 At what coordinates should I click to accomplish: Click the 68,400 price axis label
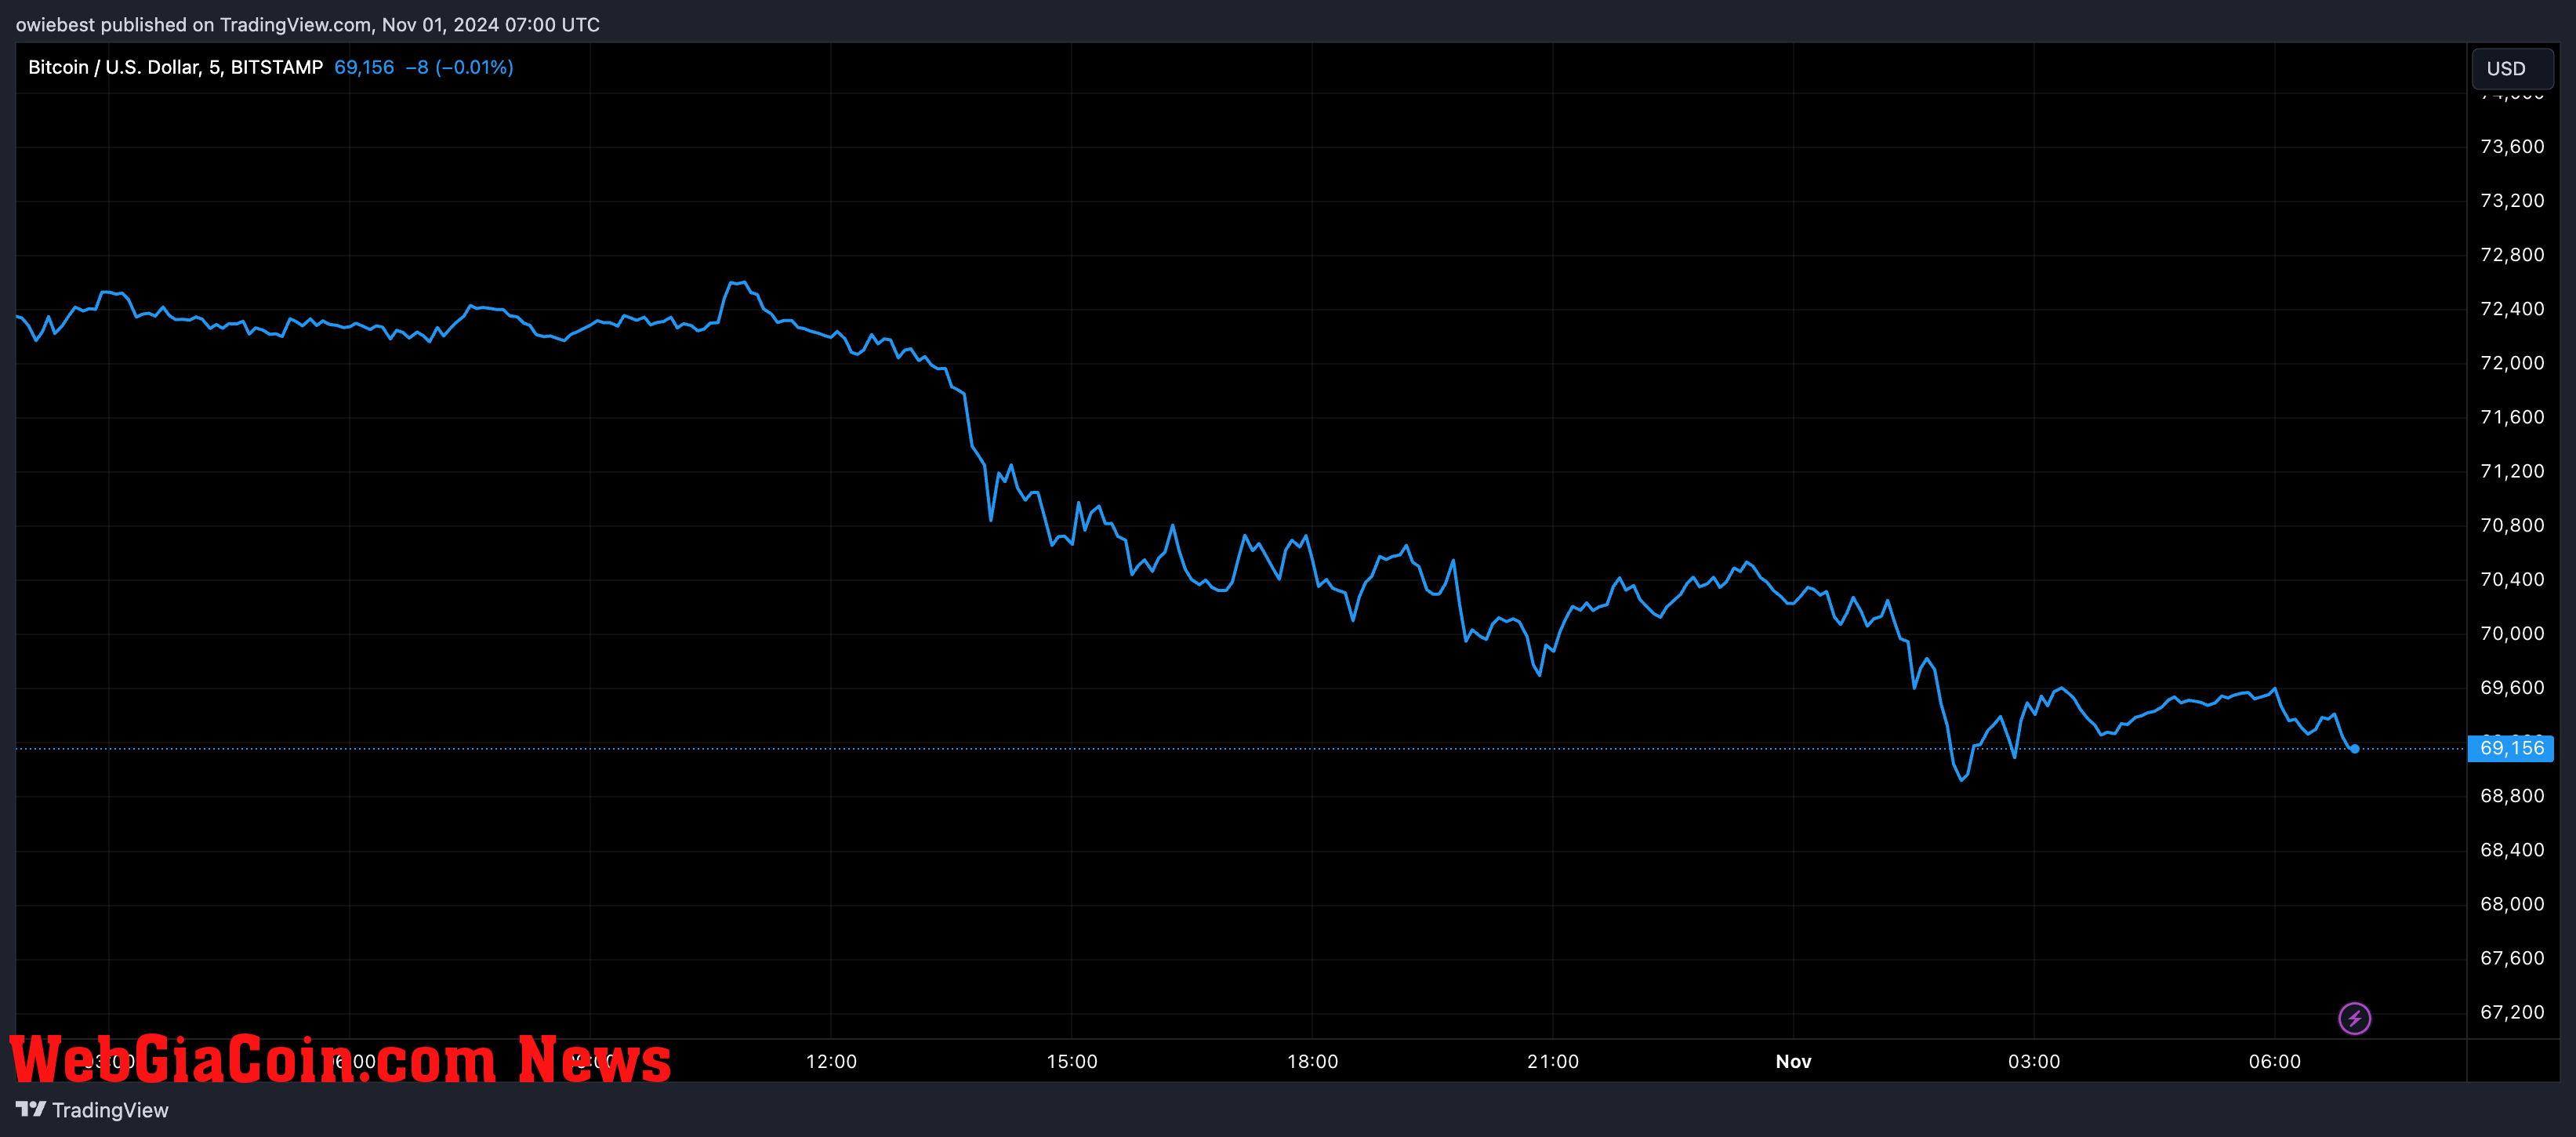tap(2512, 849)
